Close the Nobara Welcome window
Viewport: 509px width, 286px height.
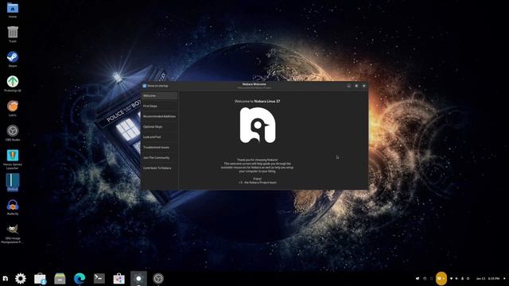click(x=364, y=86)
